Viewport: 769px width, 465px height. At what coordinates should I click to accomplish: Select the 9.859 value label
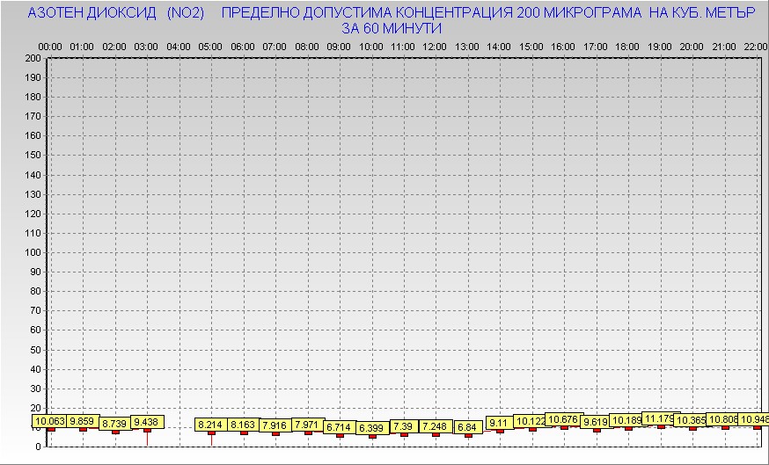(83, 421)
